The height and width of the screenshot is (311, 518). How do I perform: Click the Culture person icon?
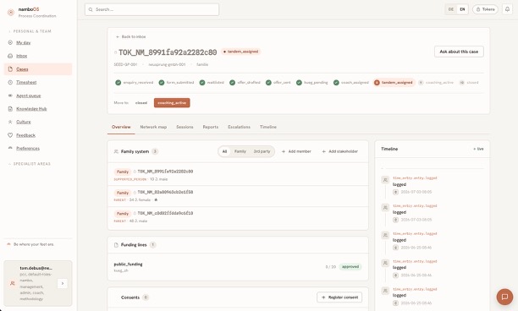[x=10, y=122]
